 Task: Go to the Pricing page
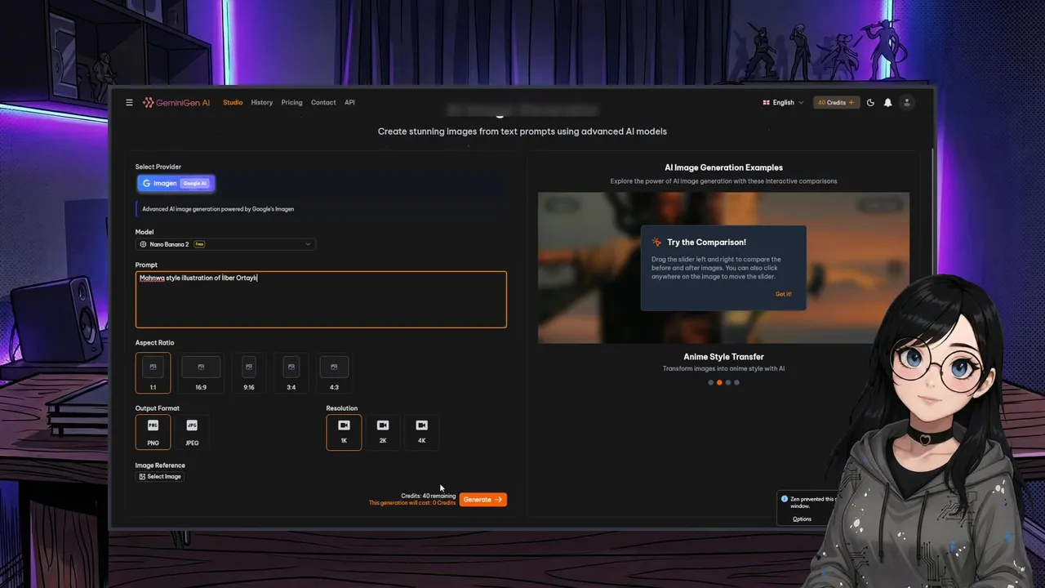tap(291, 103)
